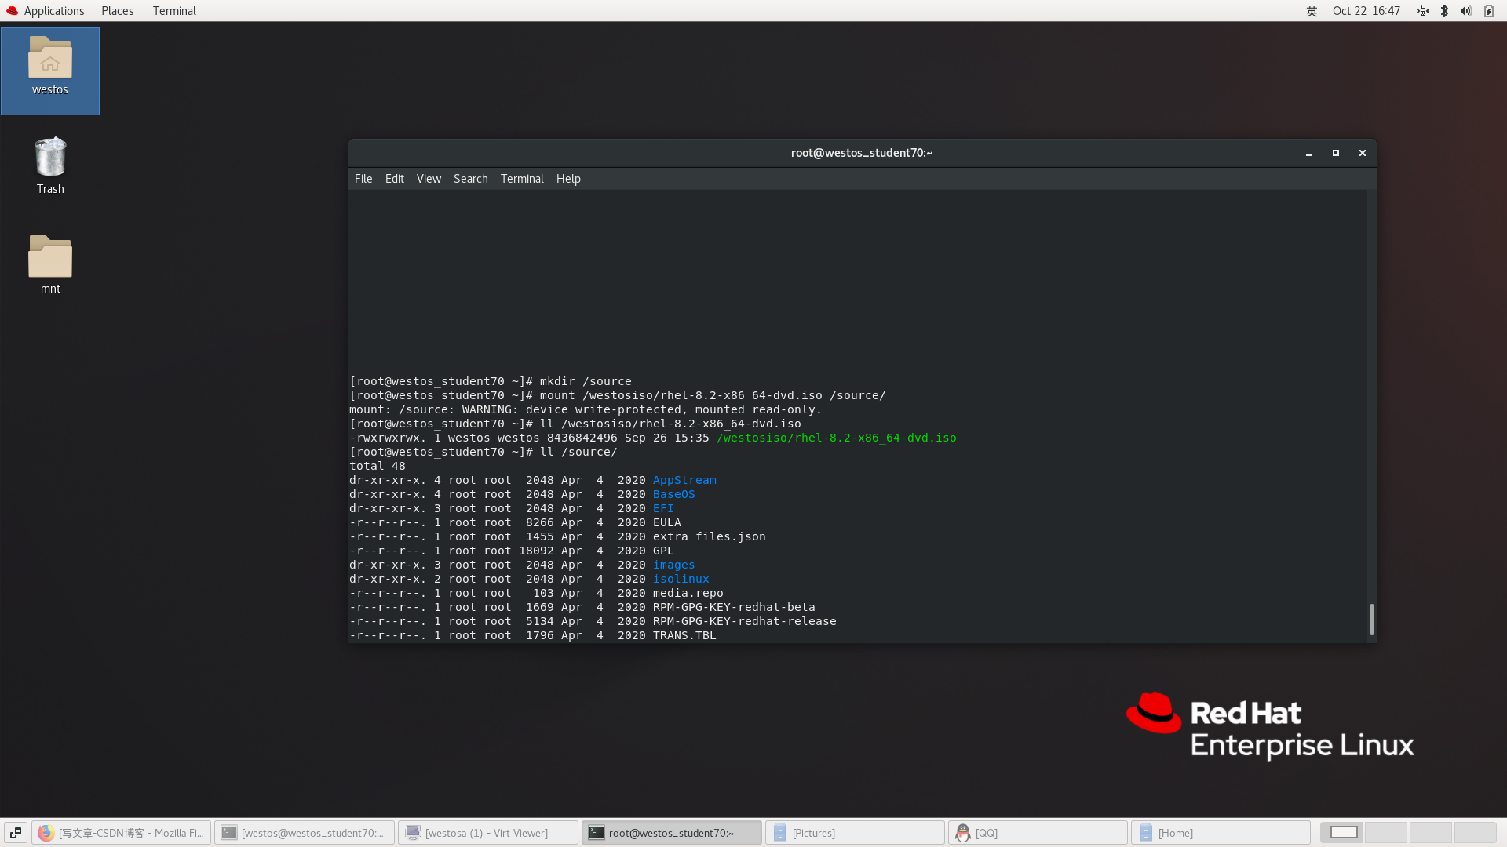Open the Trash desktop icon
This screenshot has height=847, width=1507.
coord(50,165)
